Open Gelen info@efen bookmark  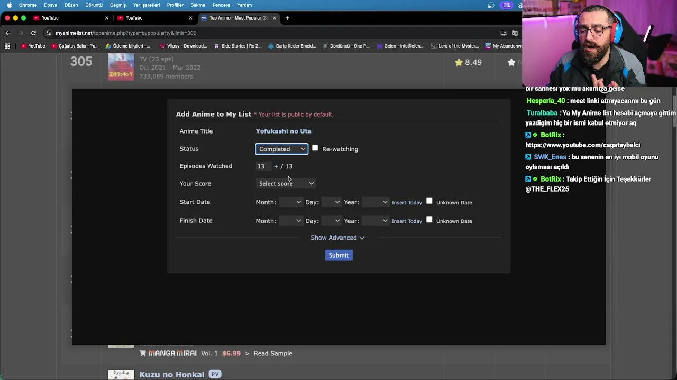pyautogui.click(x=400, y=46)
